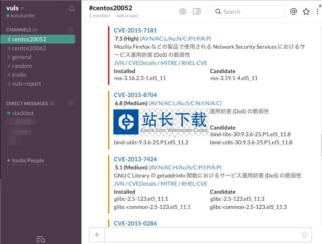Open quick switcher icon at sidebar bottom

(41, 239)
